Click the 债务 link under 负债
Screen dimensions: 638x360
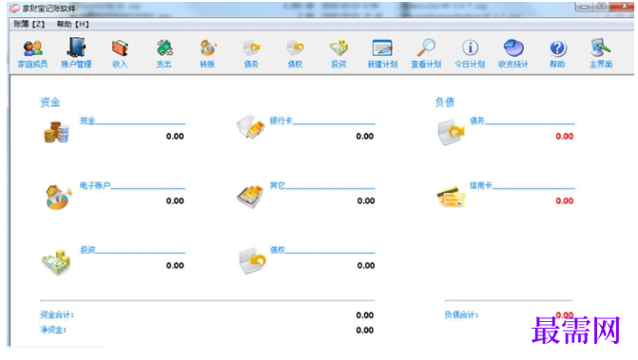[477, 121]
